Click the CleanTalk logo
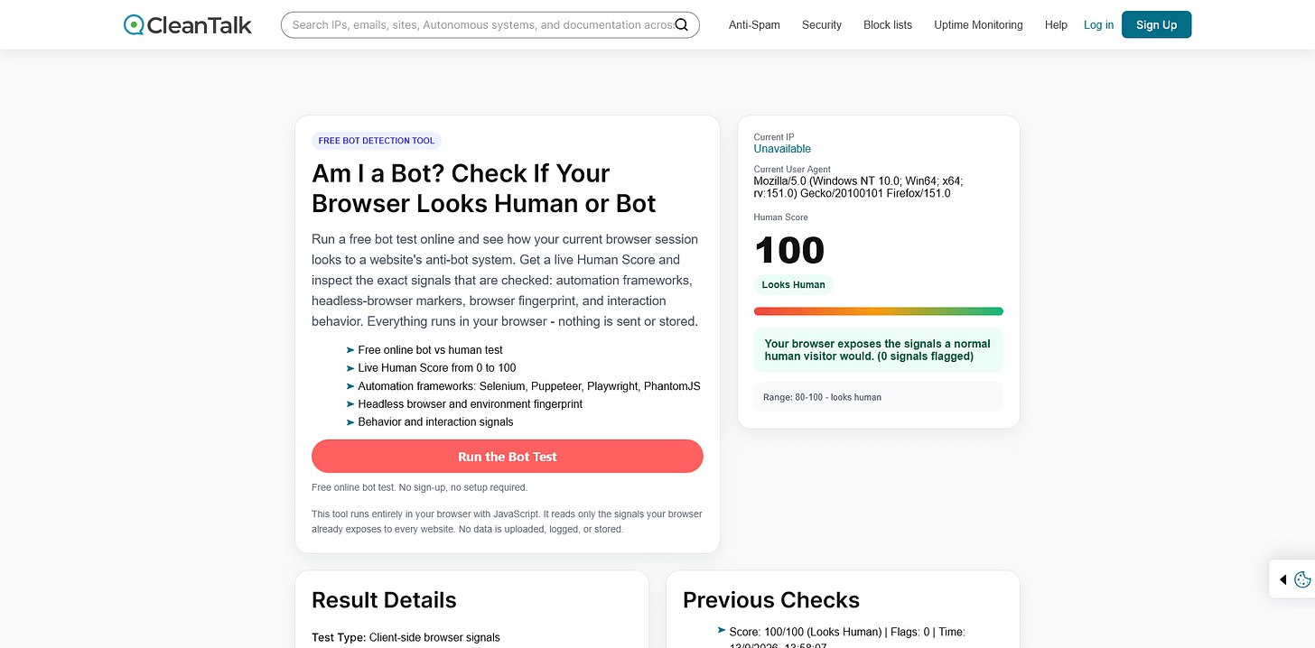The image size is (1315, 648). tap(188, 24)
